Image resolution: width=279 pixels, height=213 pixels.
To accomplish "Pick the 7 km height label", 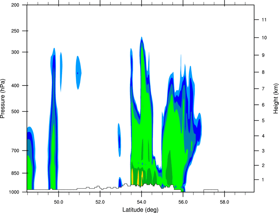I will [263, 89].
